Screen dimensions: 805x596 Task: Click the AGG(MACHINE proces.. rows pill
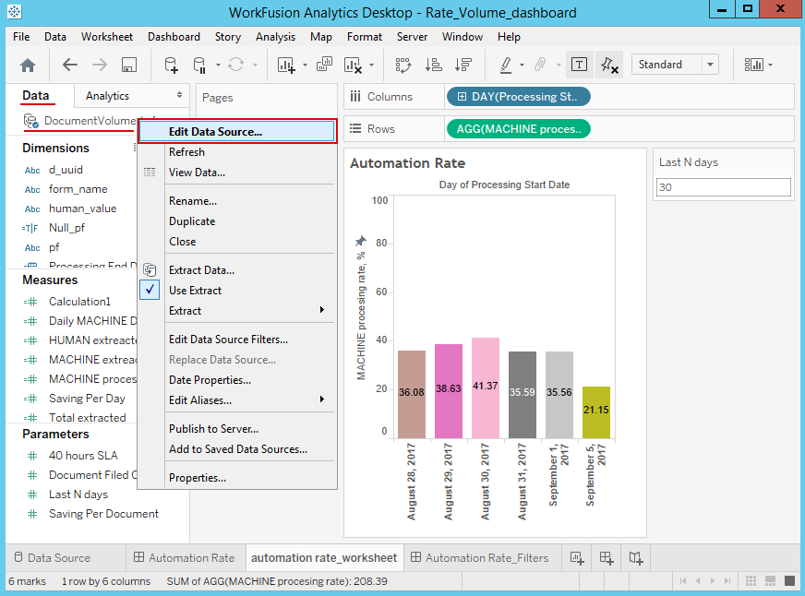(x=519, y=129)
